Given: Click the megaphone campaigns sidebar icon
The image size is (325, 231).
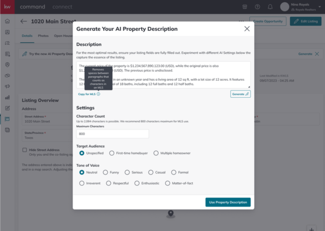Looking at the screenshot, I should click(x=7, y=86).
